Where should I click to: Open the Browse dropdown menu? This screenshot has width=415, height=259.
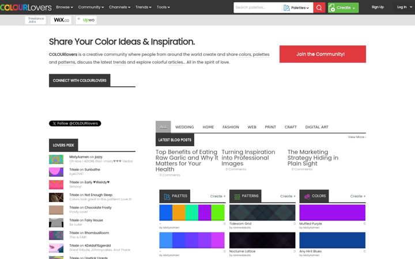pos(65,7)
